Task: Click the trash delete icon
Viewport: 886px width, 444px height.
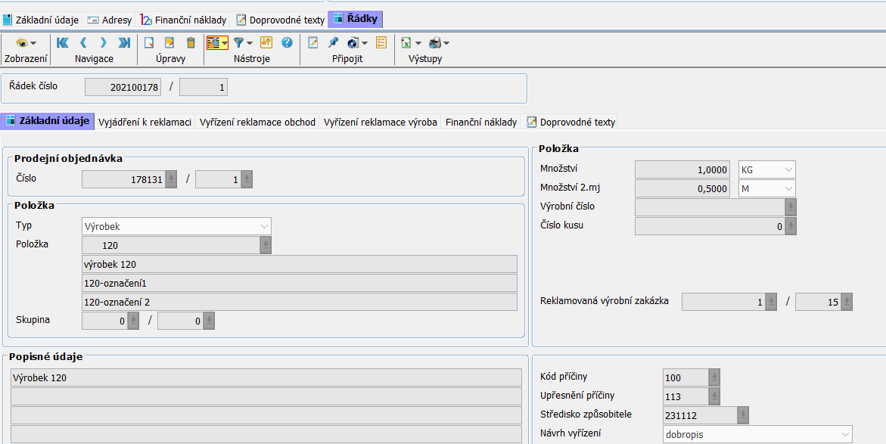Action: coord(191,43)
